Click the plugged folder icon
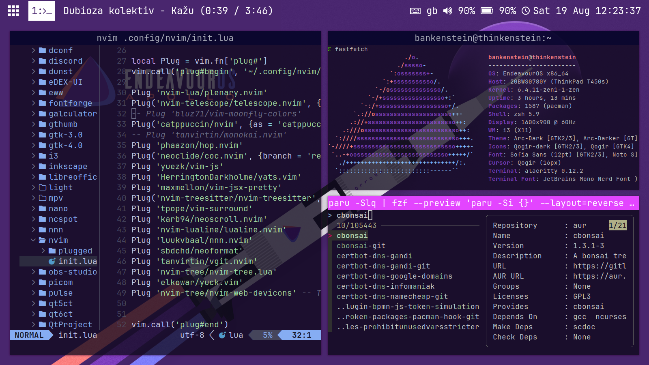Viewport: 649px width, 365px height. point(52,251)
